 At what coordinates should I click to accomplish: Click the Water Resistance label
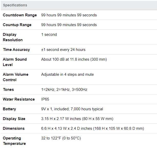tap(19, 99)
